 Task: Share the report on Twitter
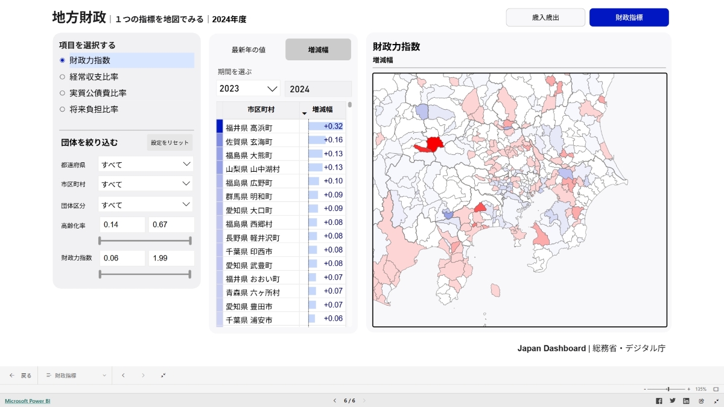(673, 401)
